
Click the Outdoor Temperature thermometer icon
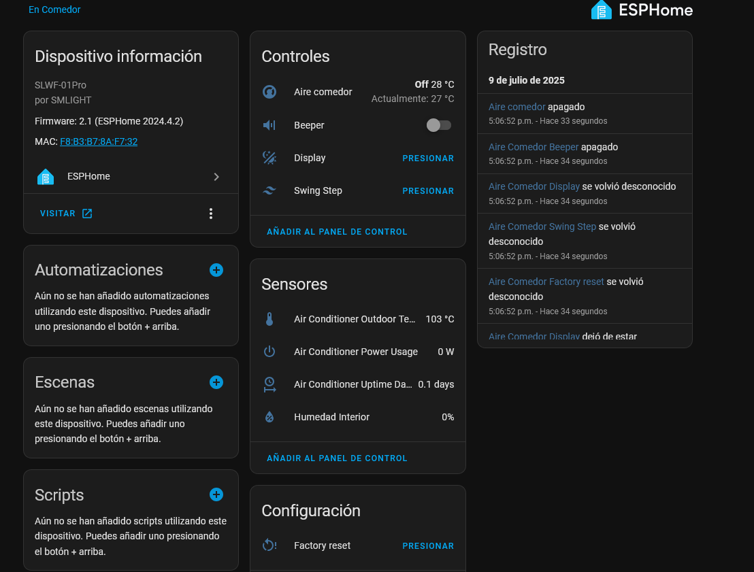point(269,319)
